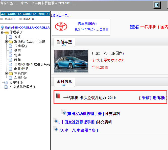Click the 一汽丰田-卡罗拉混合动力-2019 title
This screenshot has height=150, width=168.
point(89,98)
